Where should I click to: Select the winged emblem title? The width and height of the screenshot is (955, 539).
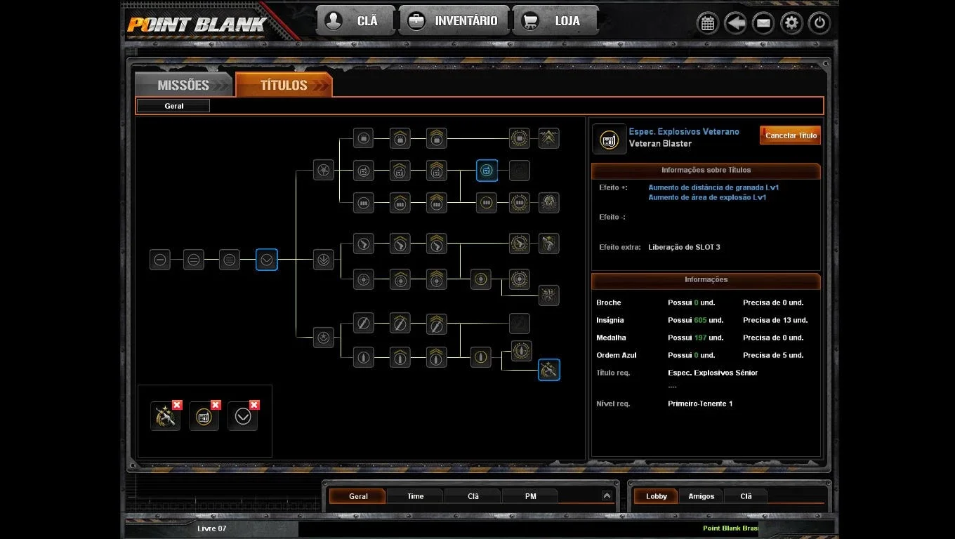coord(549,203)
